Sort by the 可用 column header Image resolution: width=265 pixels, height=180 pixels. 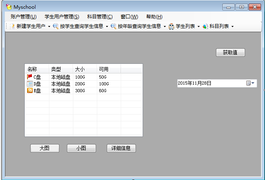pyautogui.click(x=109, y=69)
